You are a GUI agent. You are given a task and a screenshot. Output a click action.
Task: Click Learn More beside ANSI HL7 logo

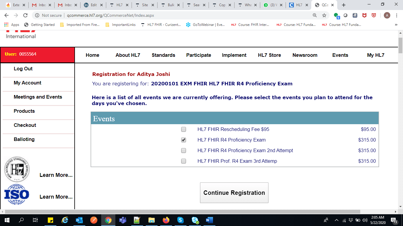tap(56, 175)
